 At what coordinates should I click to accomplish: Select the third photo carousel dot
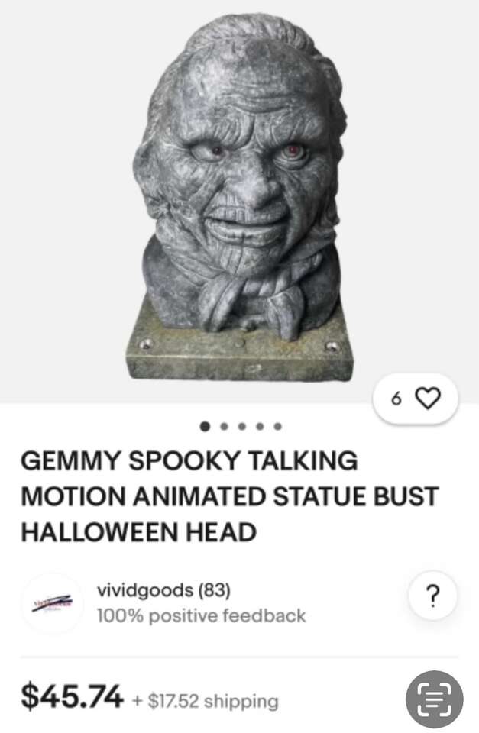coord(242,426)
